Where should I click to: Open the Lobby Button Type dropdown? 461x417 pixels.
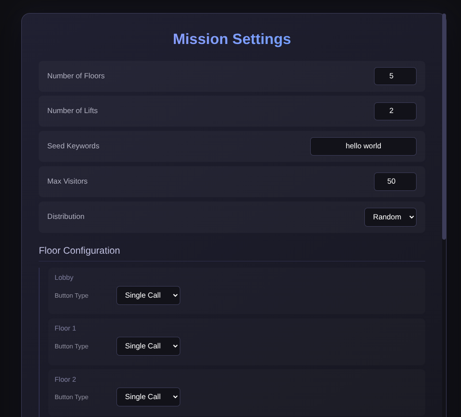tap(148, 295)
